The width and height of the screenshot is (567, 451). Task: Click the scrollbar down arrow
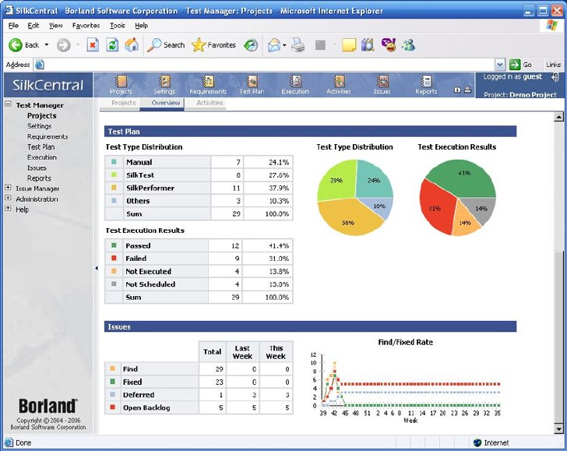pyautogui.click(x=558, y=429)
